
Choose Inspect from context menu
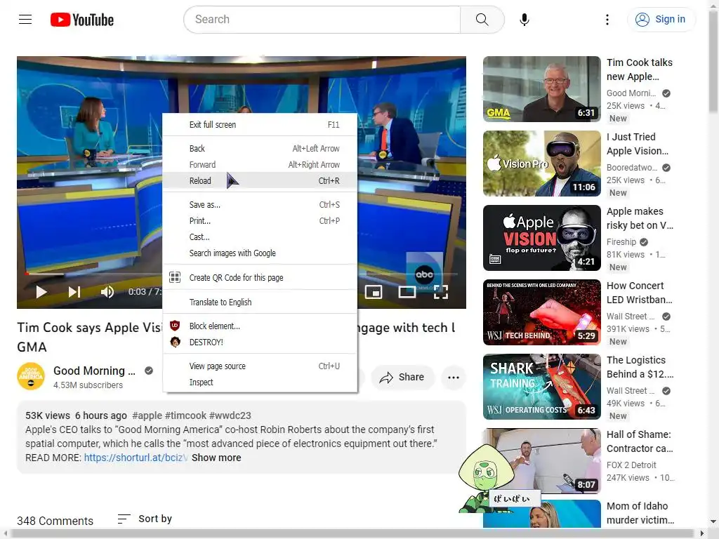pyautogui.click(x=260, y=382)
